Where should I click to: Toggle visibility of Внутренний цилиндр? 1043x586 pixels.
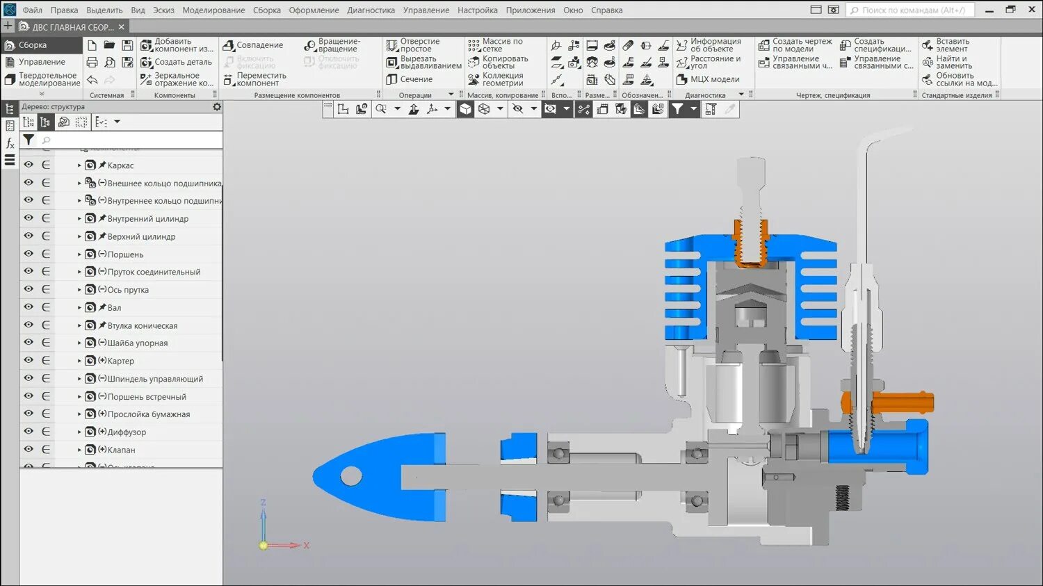(29, 218)
